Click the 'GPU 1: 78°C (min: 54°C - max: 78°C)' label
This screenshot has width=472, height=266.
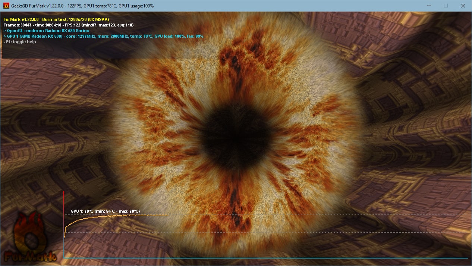(x=105, y=211)
